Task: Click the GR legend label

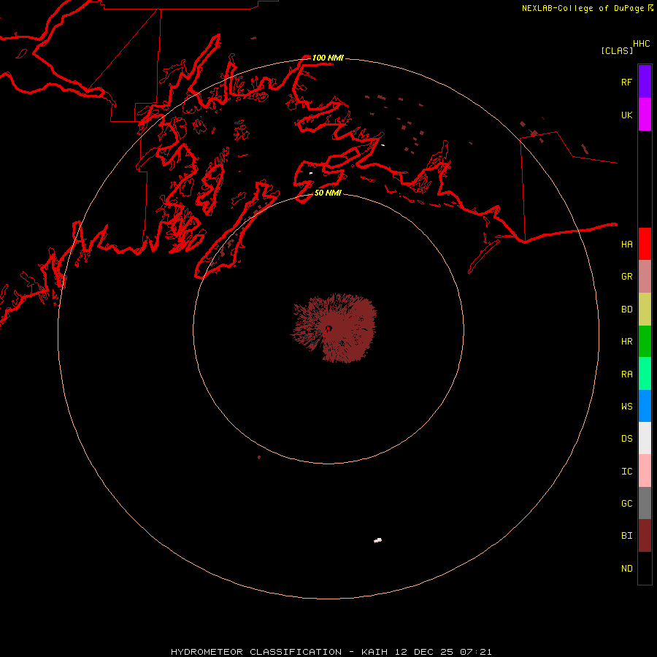Action: click(x=626, y=277)
